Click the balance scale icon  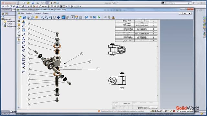click(81, 17)
